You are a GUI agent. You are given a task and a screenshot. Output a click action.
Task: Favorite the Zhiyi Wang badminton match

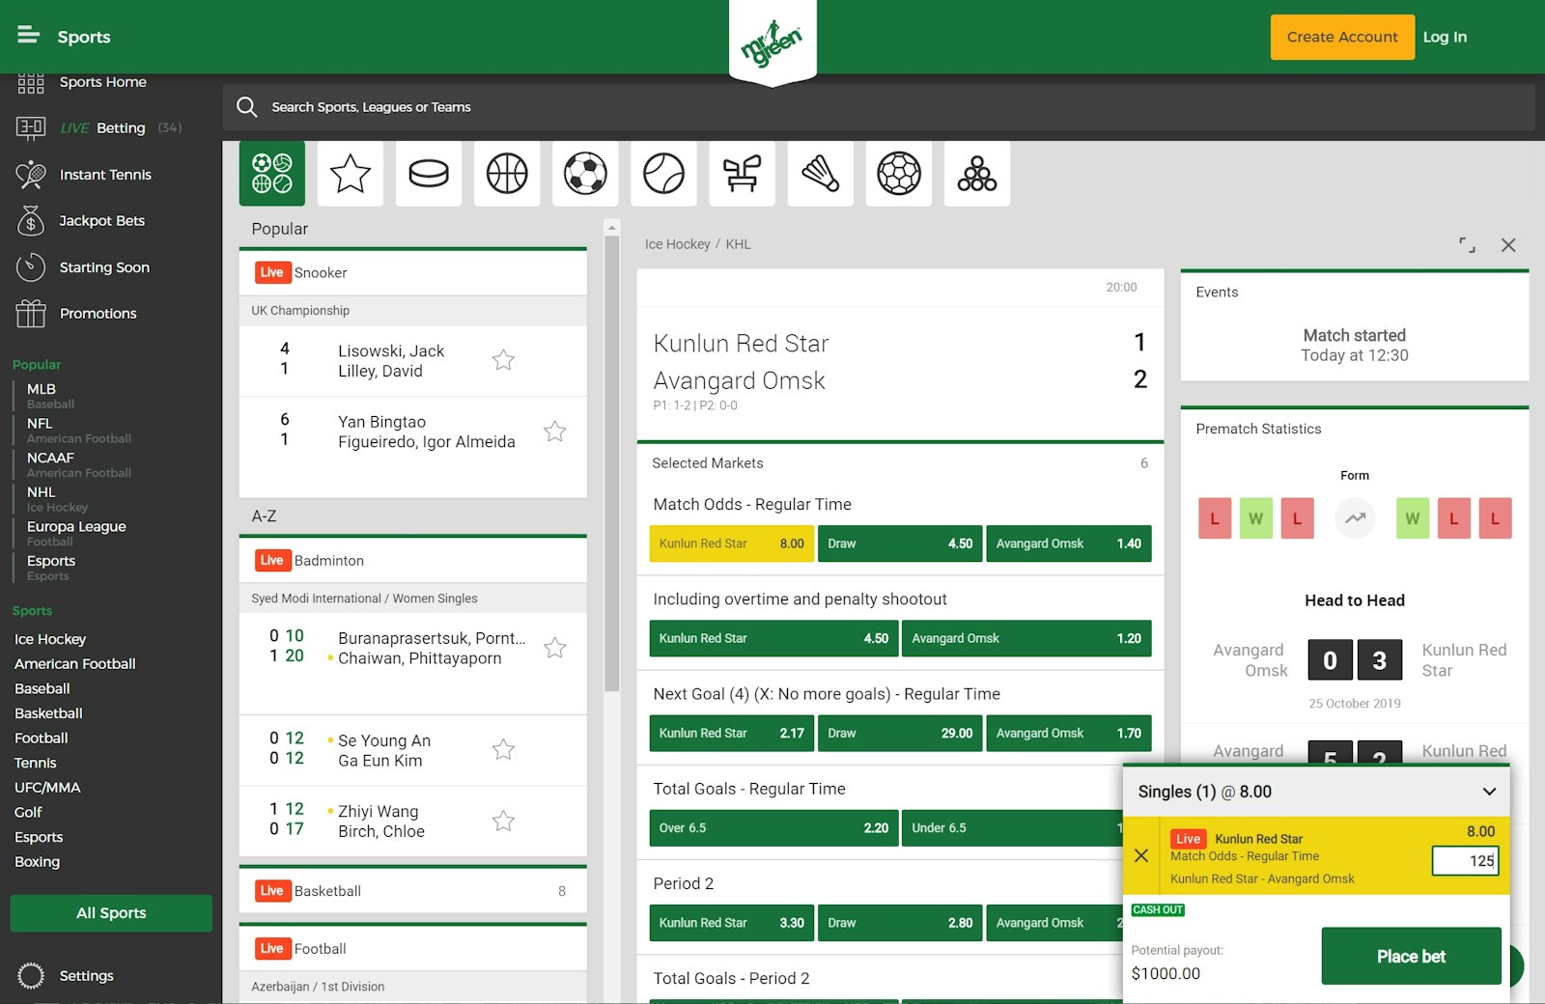[503, 820]
